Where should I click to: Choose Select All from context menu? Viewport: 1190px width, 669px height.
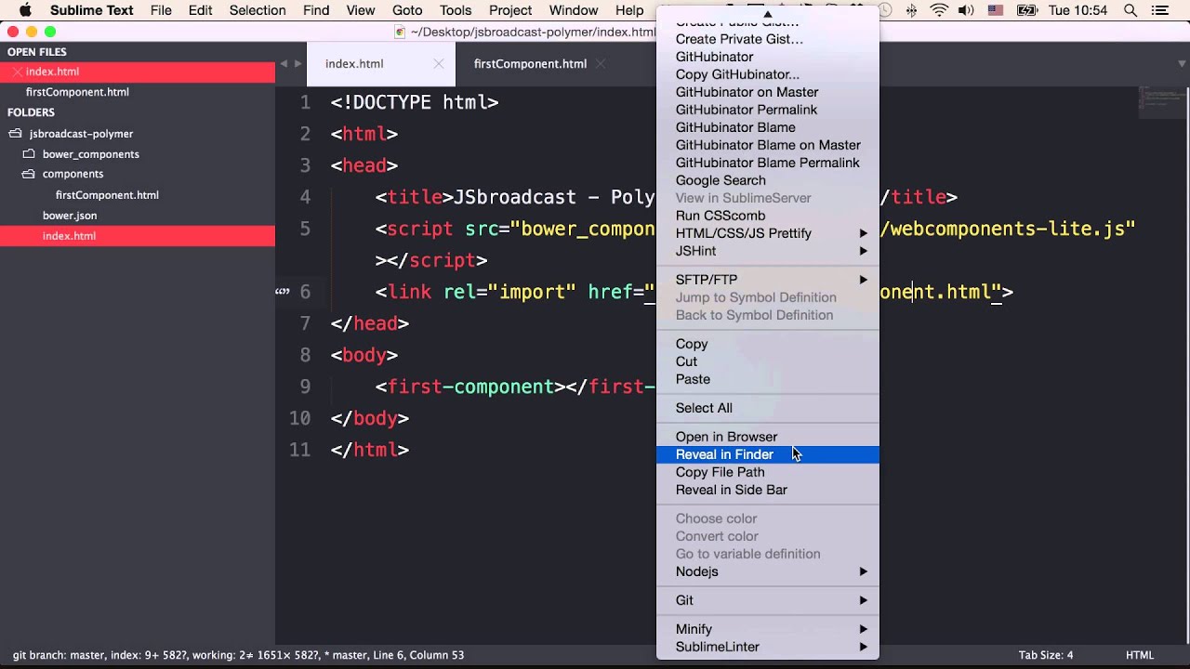768,408
